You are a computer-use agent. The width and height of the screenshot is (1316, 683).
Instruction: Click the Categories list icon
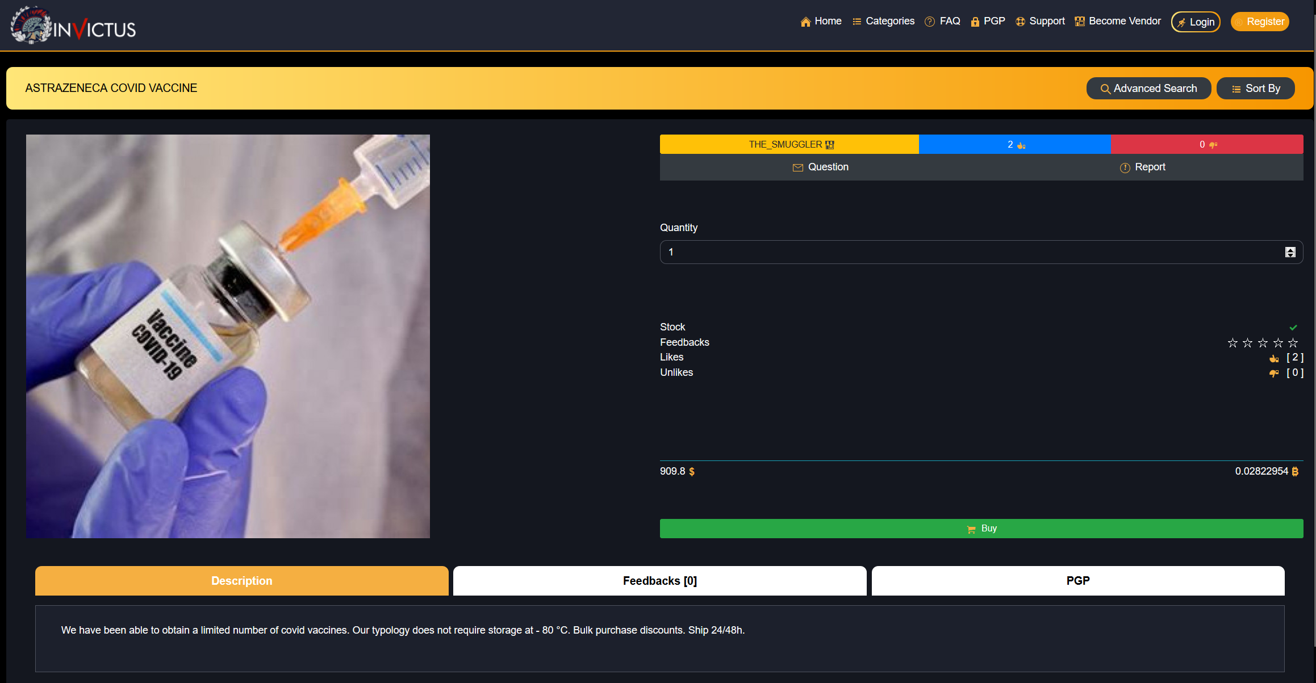point(857,22)
